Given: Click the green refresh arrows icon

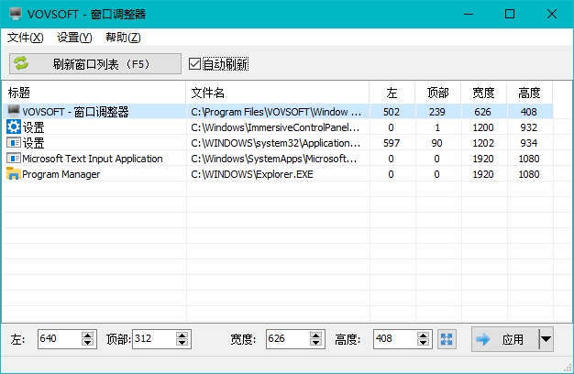Looking at the screenshot, I should point(21,63).
